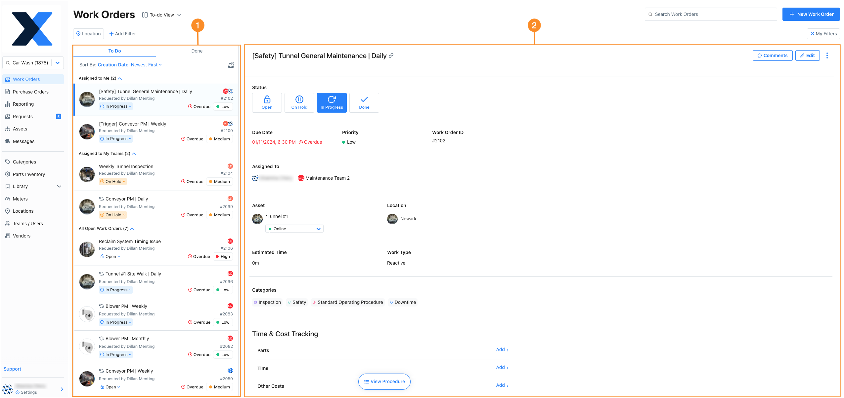The height and width of the screenshot is (398, 844).
Task: Add Parts to cost tracking
Action: [502, 350]
